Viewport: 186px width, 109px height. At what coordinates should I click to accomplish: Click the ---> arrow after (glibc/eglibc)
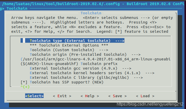(x=138, y=78)
